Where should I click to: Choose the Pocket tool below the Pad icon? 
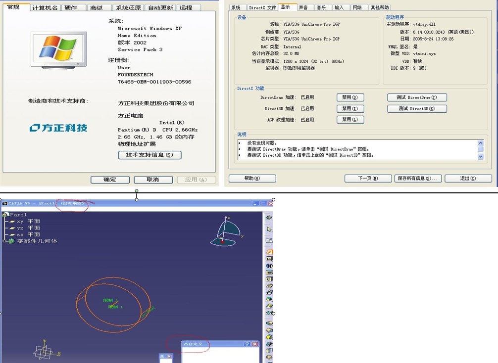point(269,259)
